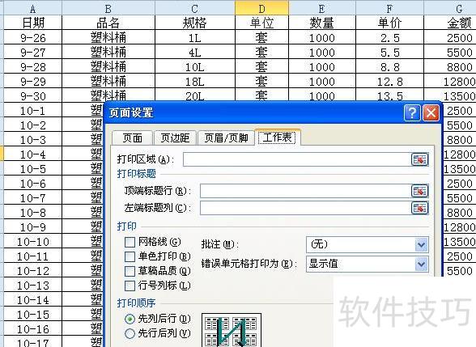Viewport: 476px width, 347px height.
Task: Select the 品名 header cell
Action: pos(108,23)
